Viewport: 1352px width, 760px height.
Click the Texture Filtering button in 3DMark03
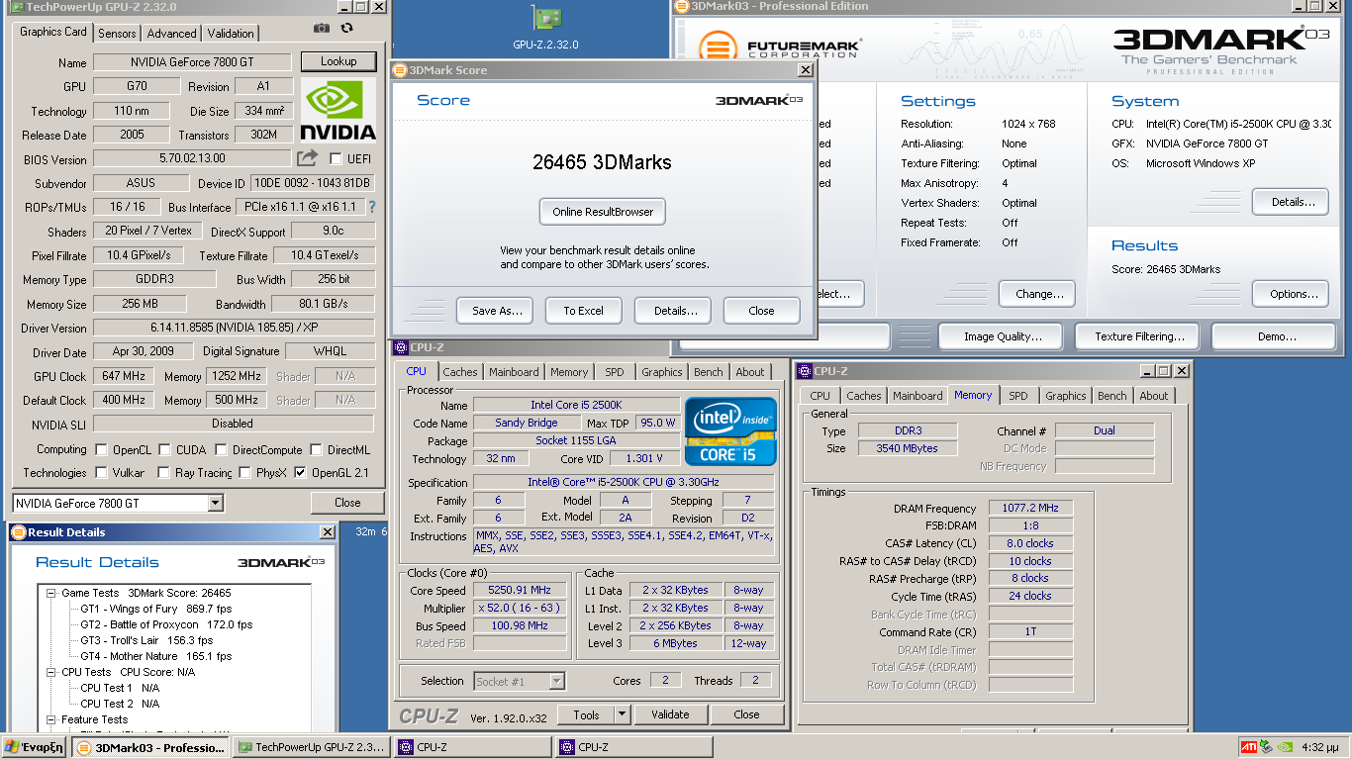(1139, 336)
